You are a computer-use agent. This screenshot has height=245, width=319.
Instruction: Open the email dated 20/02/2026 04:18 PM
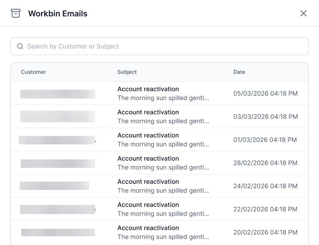[159, 232]
